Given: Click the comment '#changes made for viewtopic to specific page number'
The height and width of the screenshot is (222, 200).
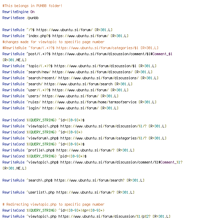Looking at the screenshot, I should click(53, 42).
